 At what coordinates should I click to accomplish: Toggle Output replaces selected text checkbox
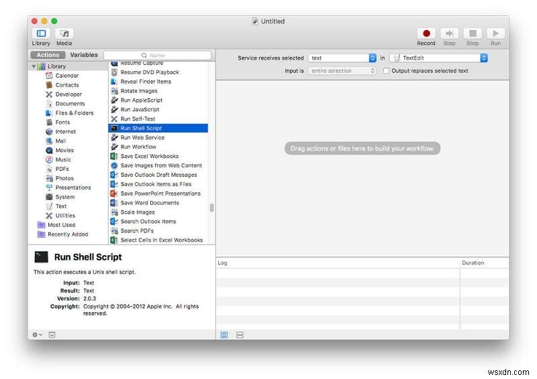tap(386, 71)
